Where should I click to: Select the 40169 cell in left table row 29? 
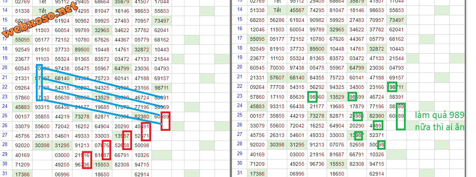click(x=23, y=155)
